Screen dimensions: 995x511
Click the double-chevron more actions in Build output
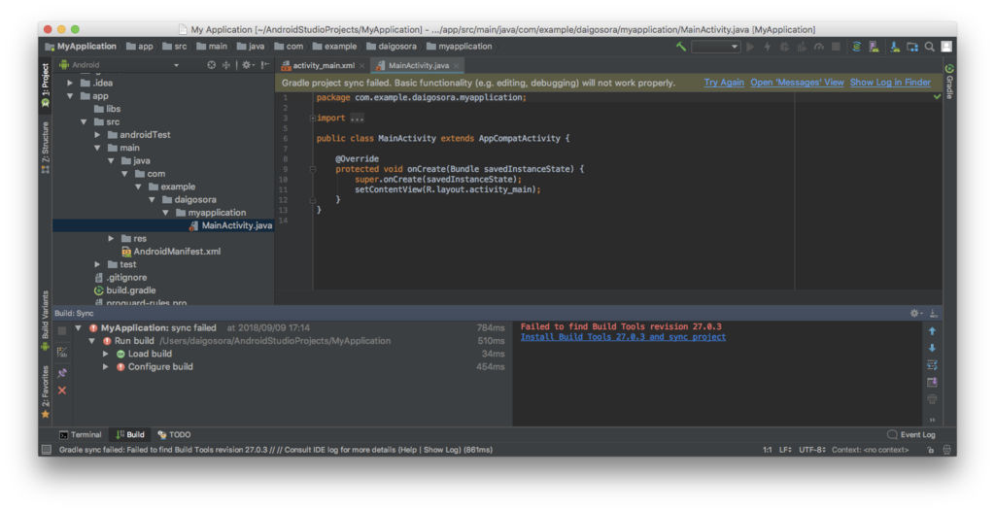pyautogui.click(x=932, y=420)
